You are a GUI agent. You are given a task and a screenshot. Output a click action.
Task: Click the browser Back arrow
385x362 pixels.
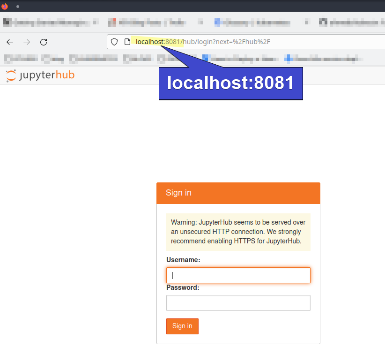click(x=10, y=42)
